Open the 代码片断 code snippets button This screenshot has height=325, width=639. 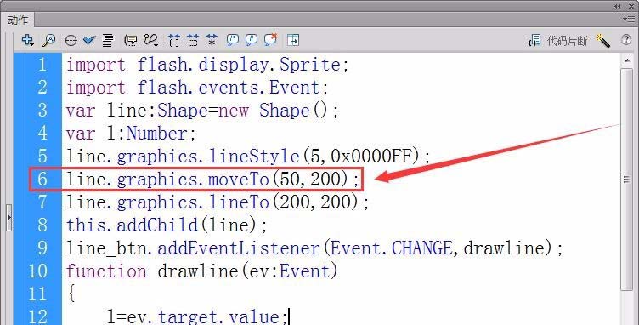click(x=558, y=40)
